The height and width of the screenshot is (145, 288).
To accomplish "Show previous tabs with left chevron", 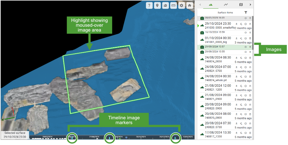I will tap(200, 5).
